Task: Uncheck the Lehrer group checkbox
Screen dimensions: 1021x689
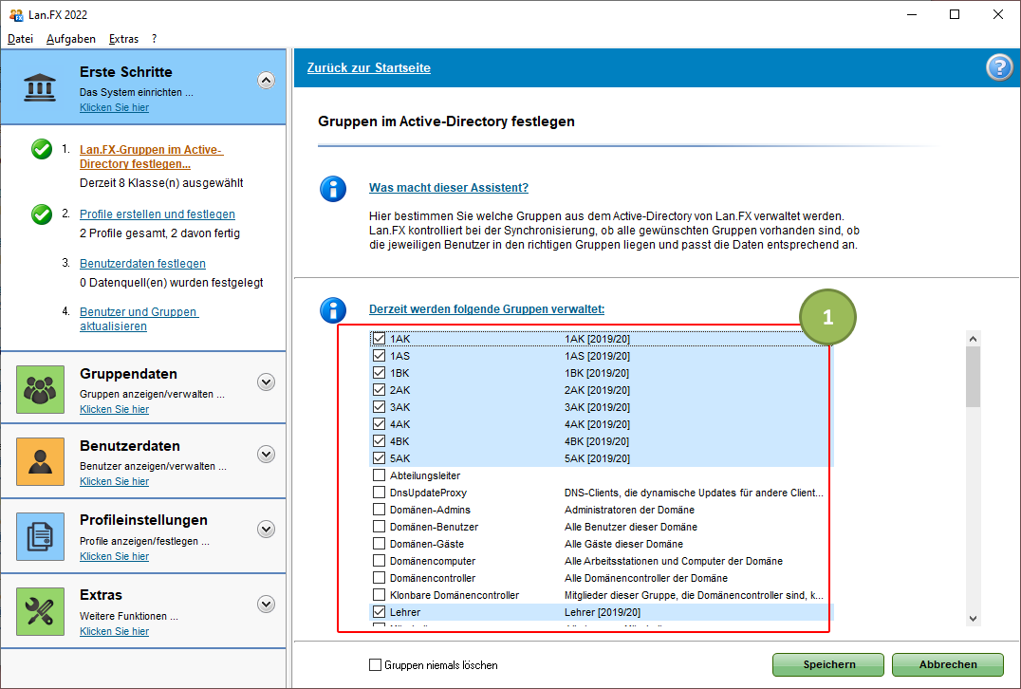Action: (x=379, y=611)
